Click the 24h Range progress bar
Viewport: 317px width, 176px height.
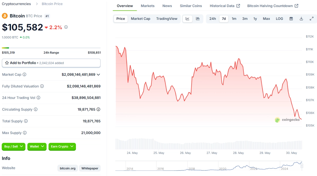(51, 48)
